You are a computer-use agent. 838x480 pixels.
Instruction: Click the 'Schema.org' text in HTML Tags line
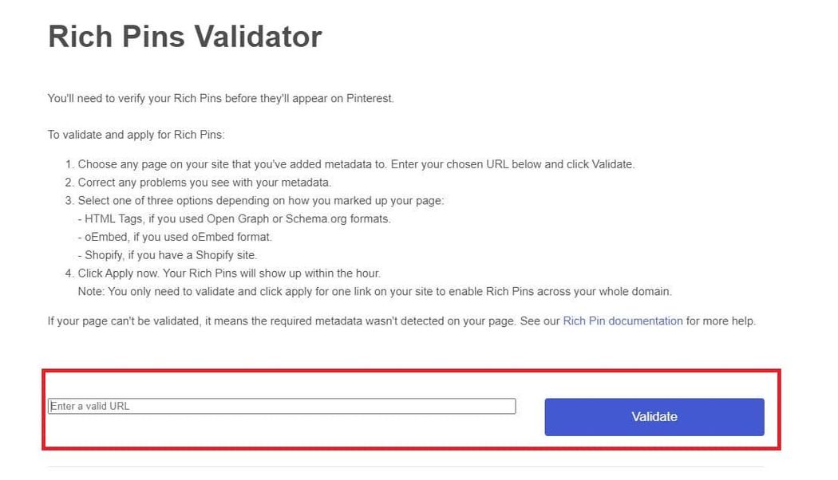click(316, 219)
